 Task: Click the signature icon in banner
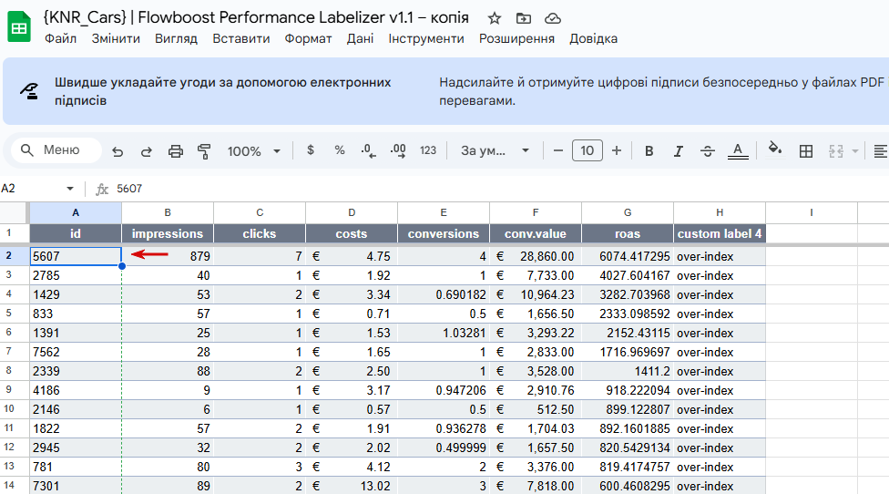[29, 91]
